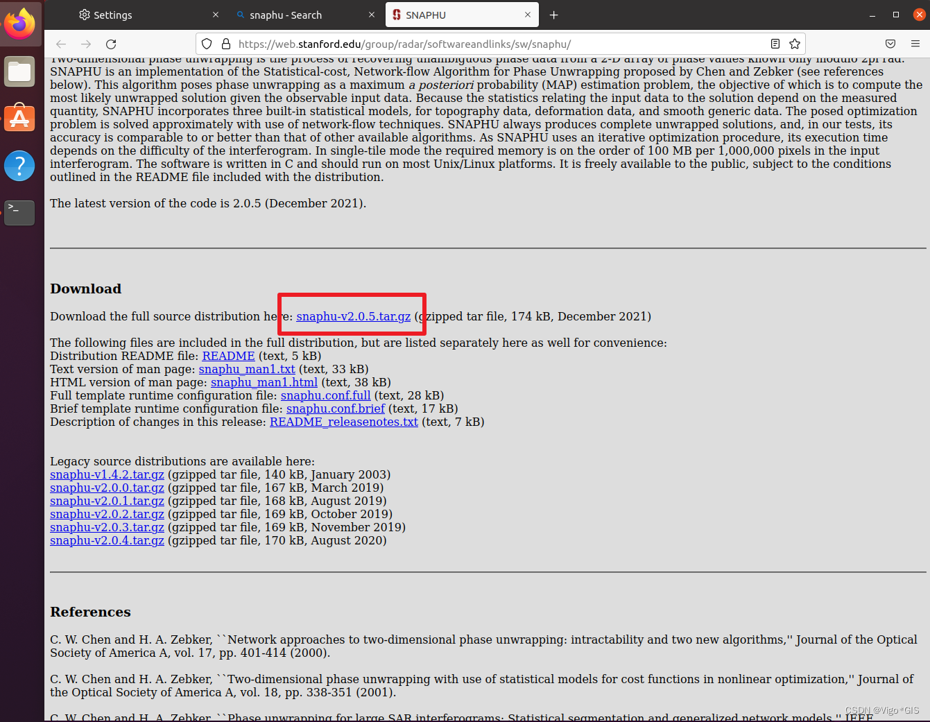Viewport: 930px width, 722px height.
Task: Select the SNAPHU tab
Action: coord(462,15)
